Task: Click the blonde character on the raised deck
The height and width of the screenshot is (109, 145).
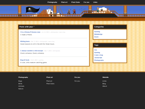Action: tap(98, 10)
